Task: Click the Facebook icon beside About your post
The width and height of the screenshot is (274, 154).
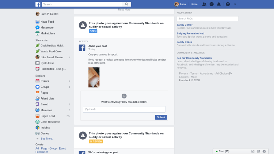Action: tap(82, 48)
